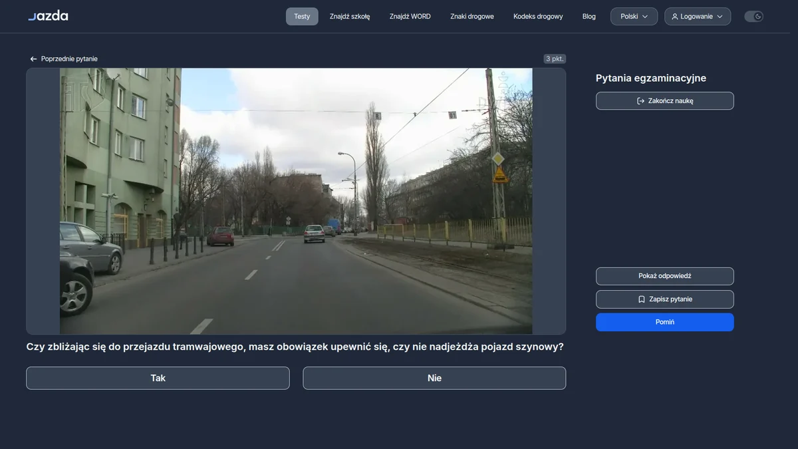The height and width of the screenshot is (449, 798).
Task: Answer Nie to the question
Action: click(434, 378)
